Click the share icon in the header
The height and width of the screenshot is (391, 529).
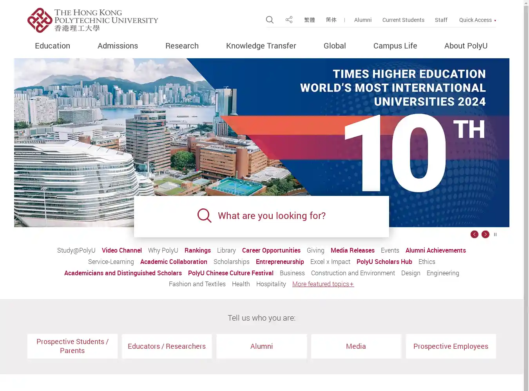click(289, 20)
